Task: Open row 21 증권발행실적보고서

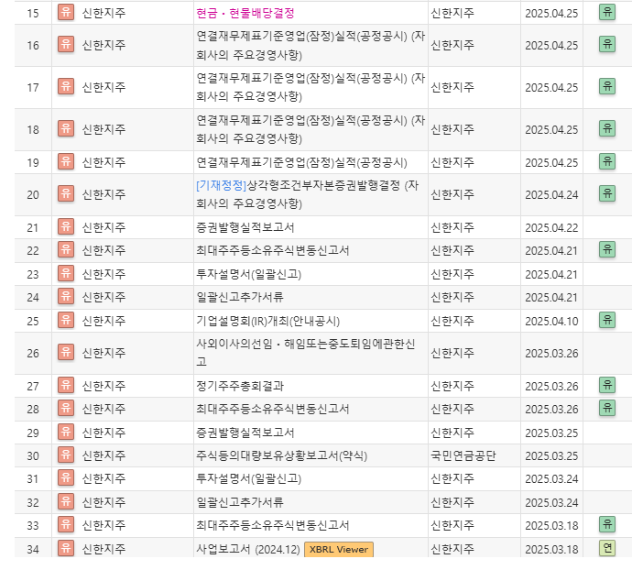Action: coord(245,227)
